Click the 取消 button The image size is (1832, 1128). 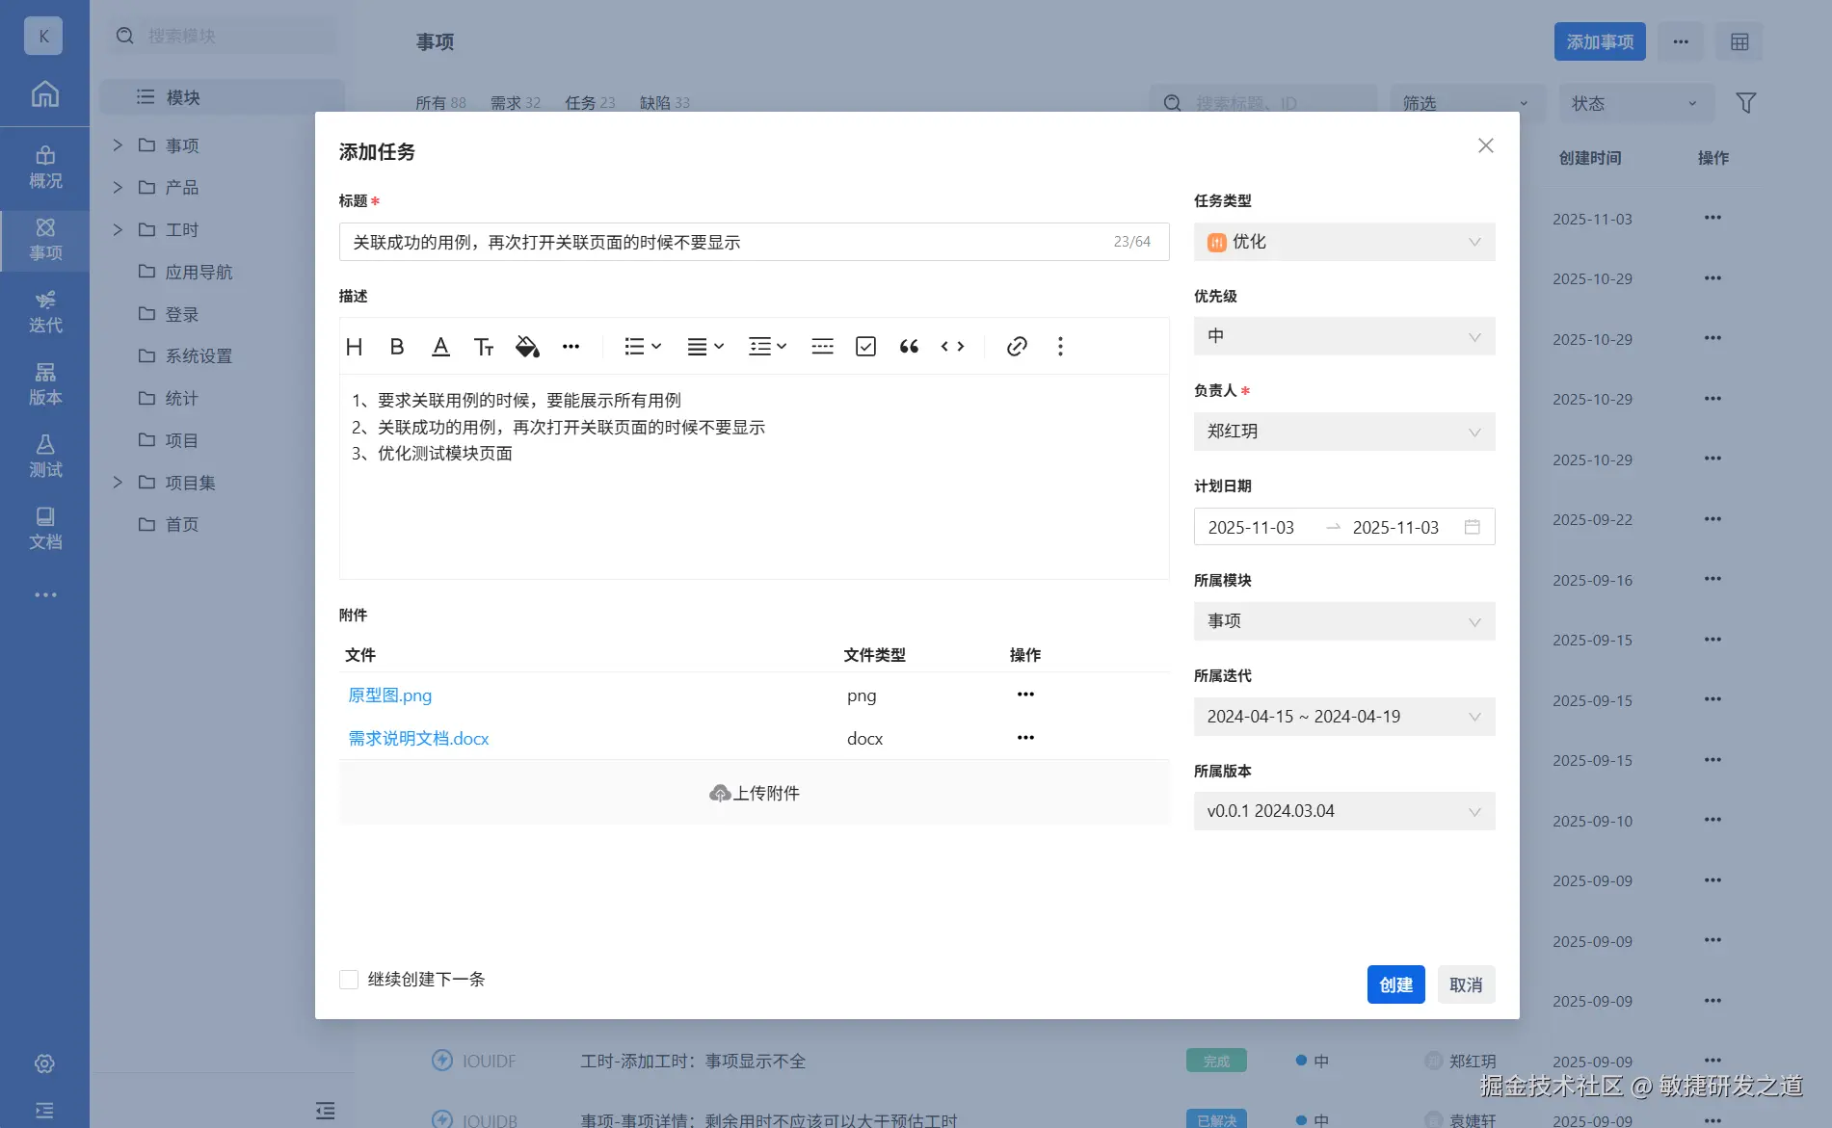(1466, 984)
